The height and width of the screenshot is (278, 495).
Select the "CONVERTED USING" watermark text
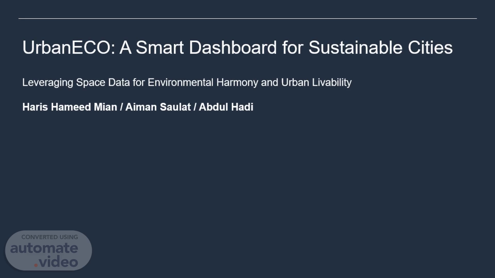49,237
